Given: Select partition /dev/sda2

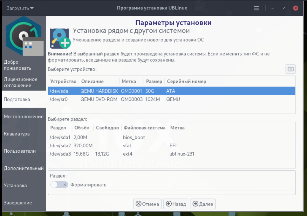Looking at the screenshot, I should coord(171,146).
